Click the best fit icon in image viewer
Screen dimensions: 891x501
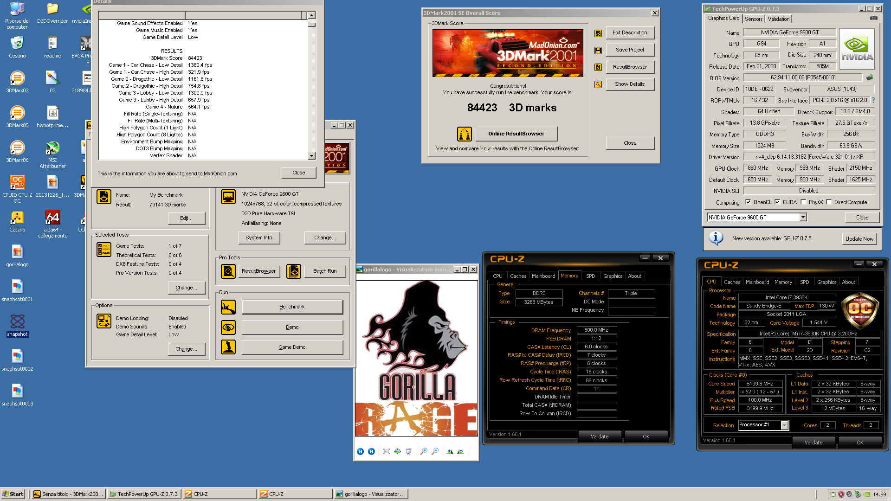coord(387,451)
